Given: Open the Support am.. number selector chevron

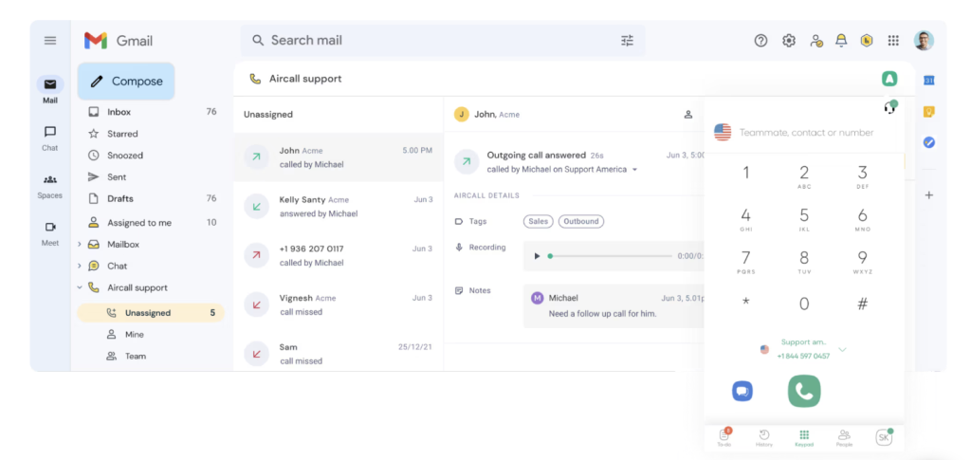Looking at the screenshot, I should [x=842, y=350].
